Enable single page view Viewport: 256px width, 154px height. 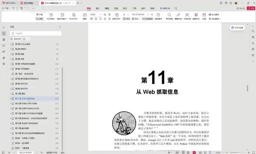(x=126, y=19)
